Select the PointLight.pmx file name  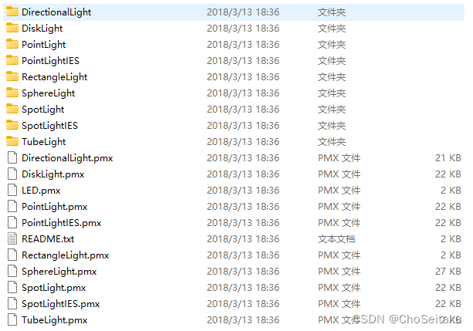[x=55, y=207]
